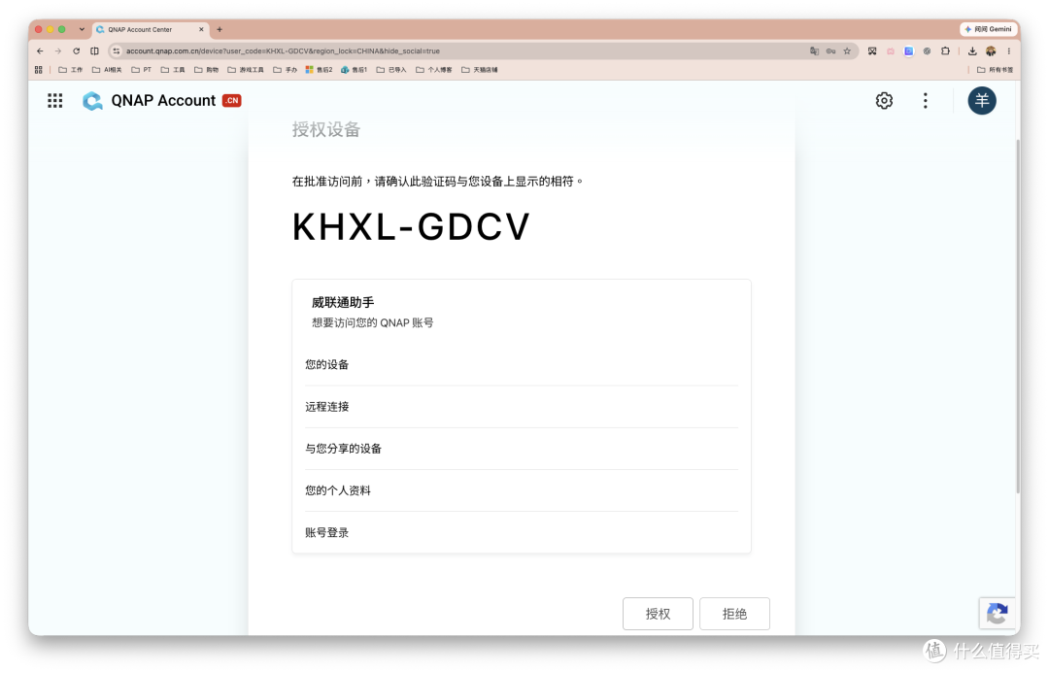The height and width of the screenshot is (673, 1049).
Task: Open the QNAP app grid menu
Action: pos(54,101)
